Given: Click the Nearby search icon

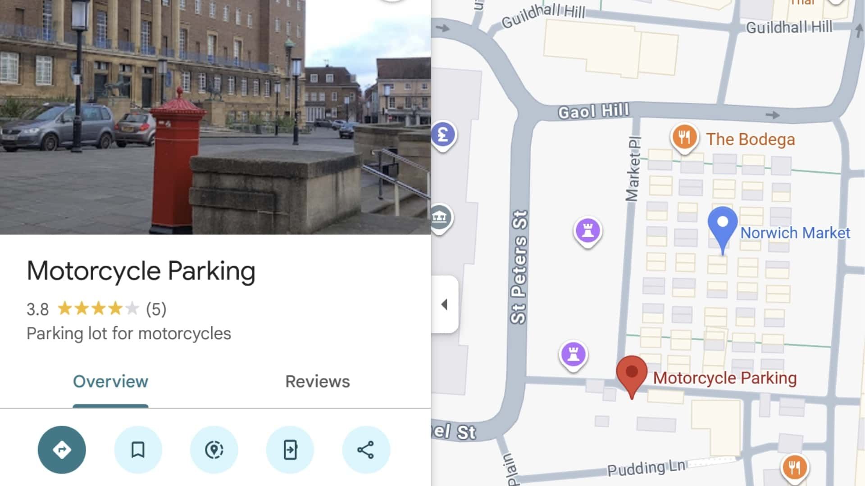Looking at the screenshot, I should tap(214, 450).
